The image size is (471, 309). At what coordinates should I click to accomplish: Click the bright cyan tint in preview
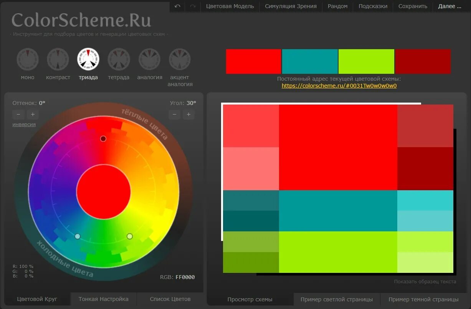(425, 200)
